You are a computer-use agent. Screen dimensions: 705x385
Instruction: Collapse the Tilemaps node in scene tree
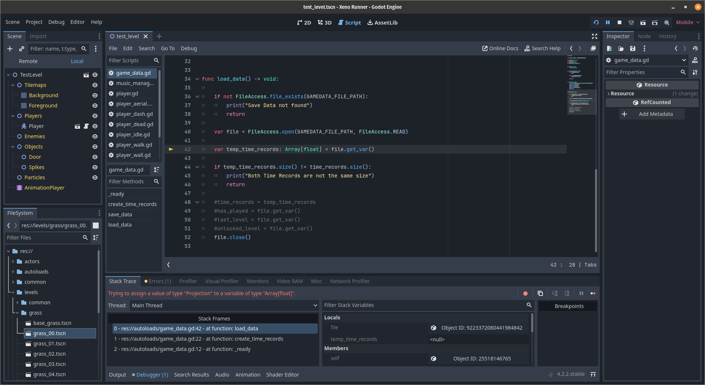click(x=13, y=85)
